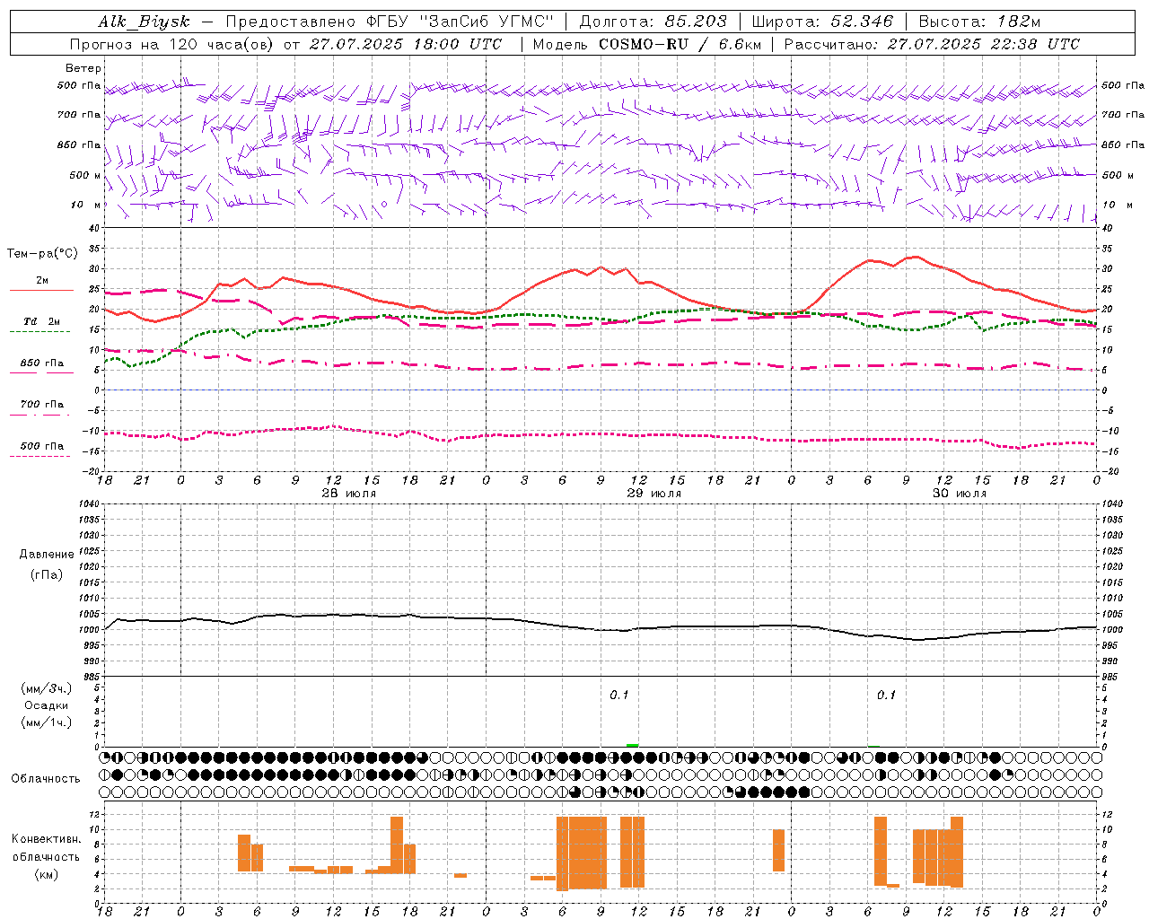
Task: Click the Конвективн. convective cloudiness label
Action: pyautogui.click(x=47, y=839)
